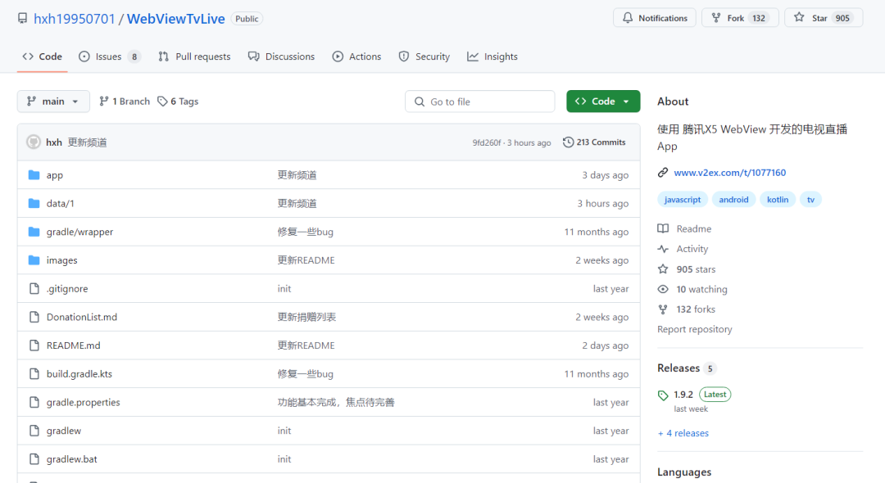Open the DonationList.md file name

tap(82, 317)
